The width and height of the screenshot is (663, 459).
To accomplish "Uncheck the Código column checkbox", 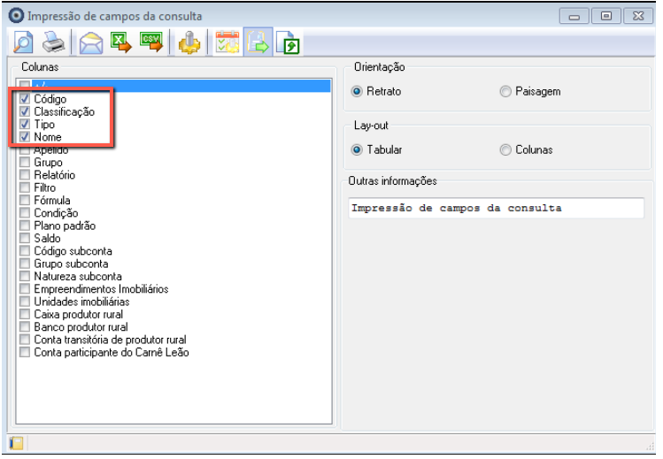I will (24, 100).
